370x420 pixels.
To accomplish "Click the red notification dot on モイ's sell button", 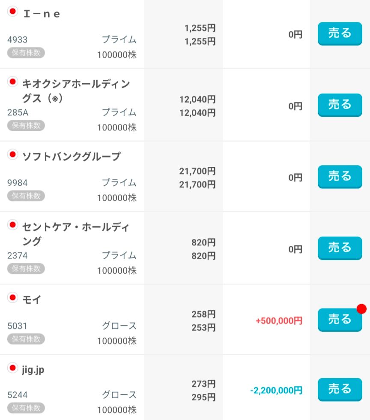I will 361,309.
